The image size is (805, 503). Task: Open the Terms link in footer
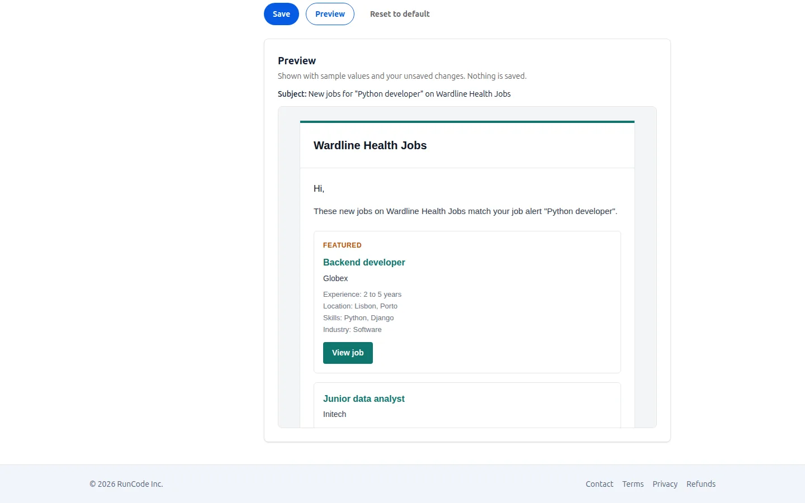[633, 484]
